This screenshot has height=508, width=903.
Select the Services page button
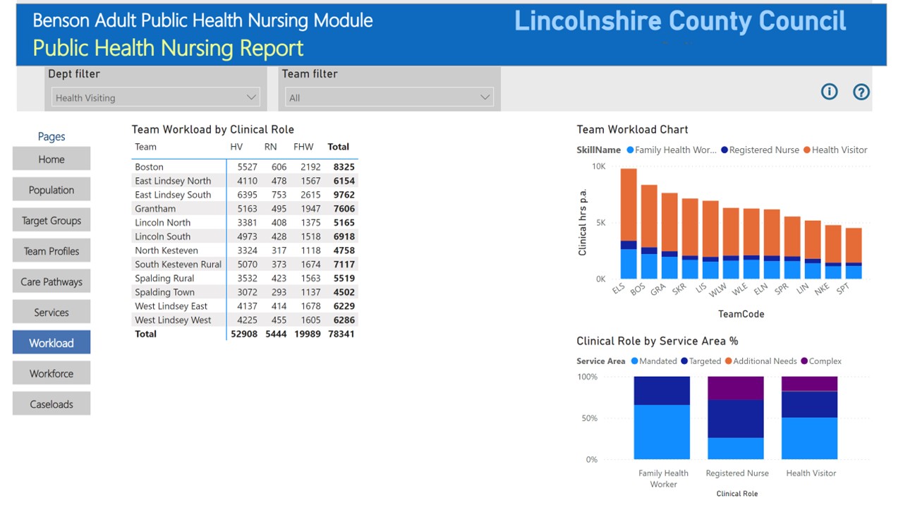click(51, 313)
